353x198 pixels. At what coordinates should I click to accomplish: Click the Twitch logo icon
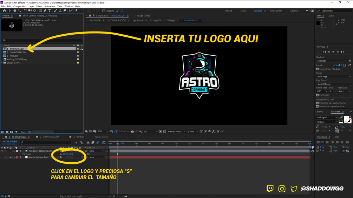pos(270,189)
